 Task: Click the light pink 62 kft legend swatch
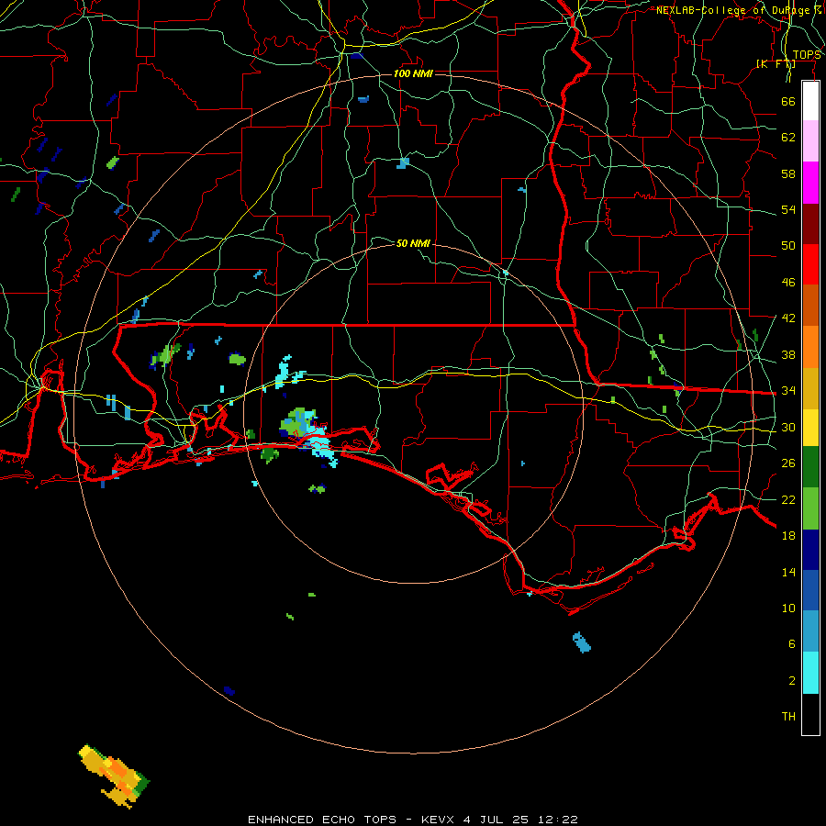point(810,141)
